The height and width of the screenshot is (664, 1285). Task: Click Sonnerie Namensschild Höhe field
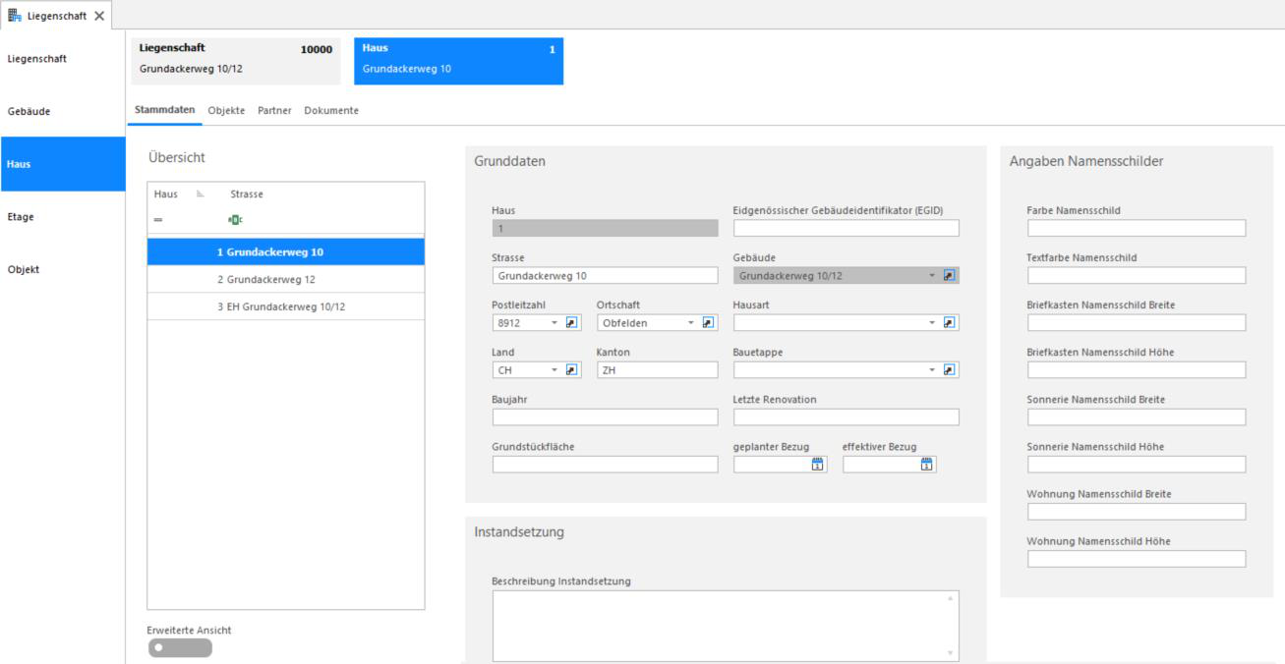tap(1137, 464)
